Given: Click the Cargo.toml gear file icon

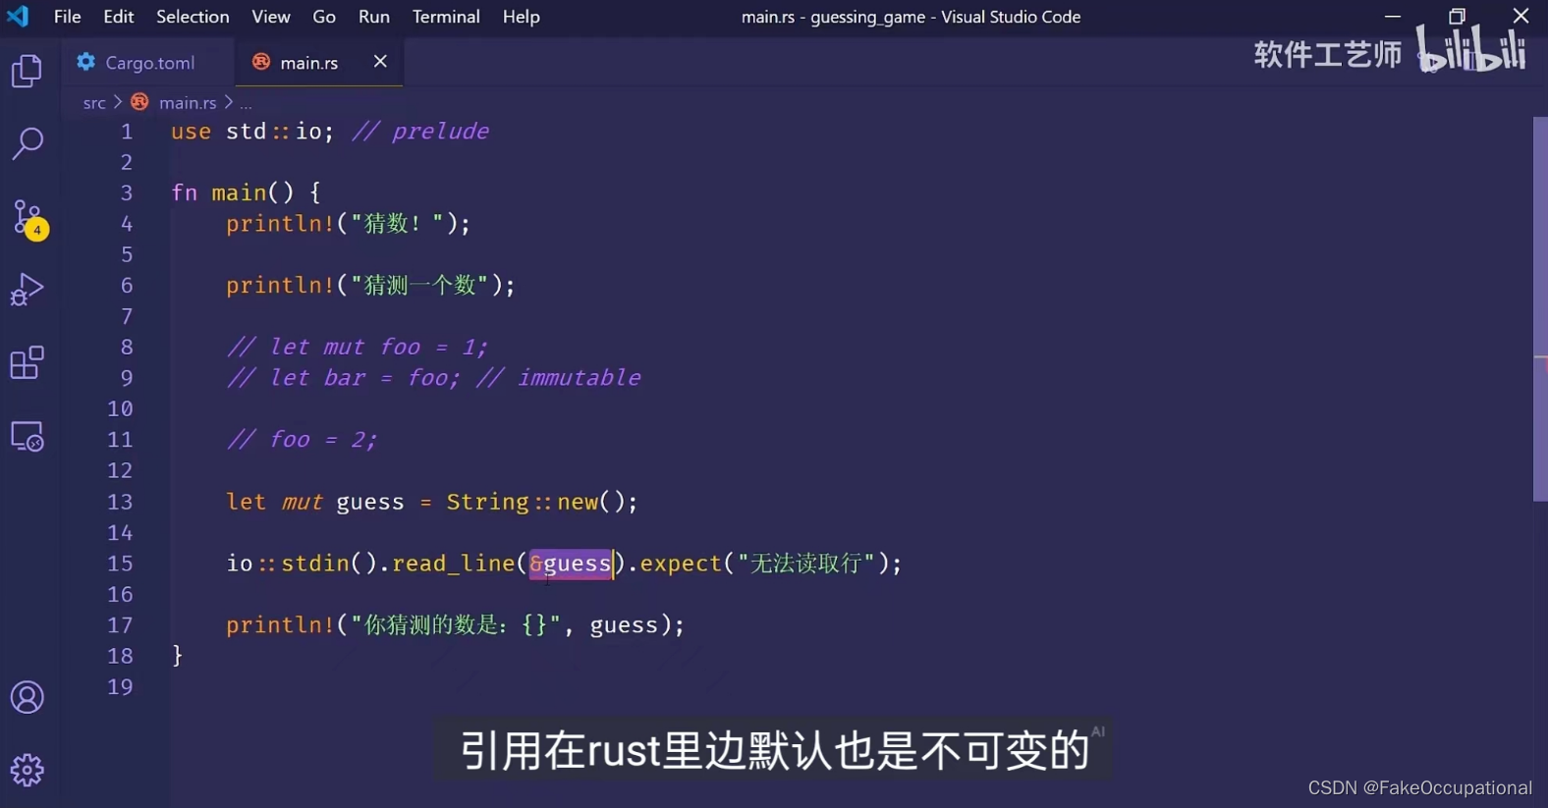Looking at the screenshot, I should (86, 62).
